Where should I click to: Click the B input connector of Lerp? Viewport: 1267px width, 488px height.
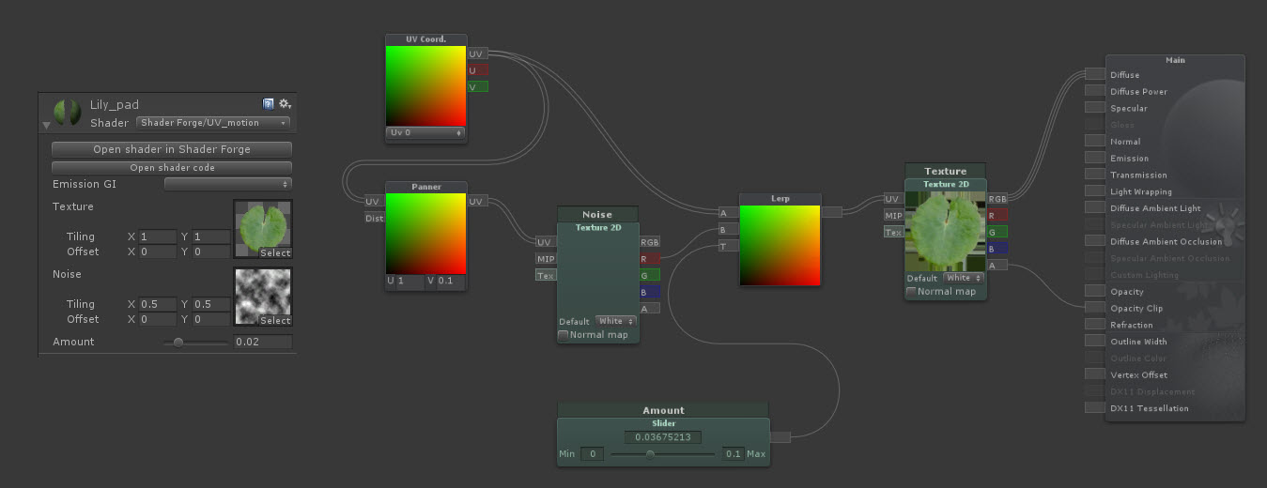click(x=729, y=229)
